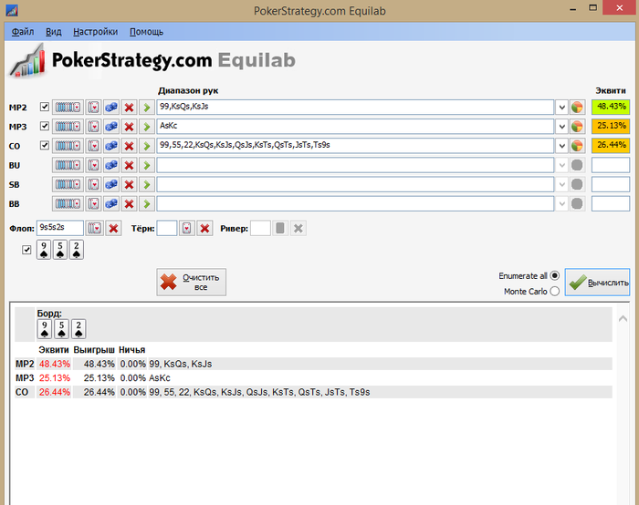
Task: Randomize CO hand with dice icon
Action: [111, 146]
